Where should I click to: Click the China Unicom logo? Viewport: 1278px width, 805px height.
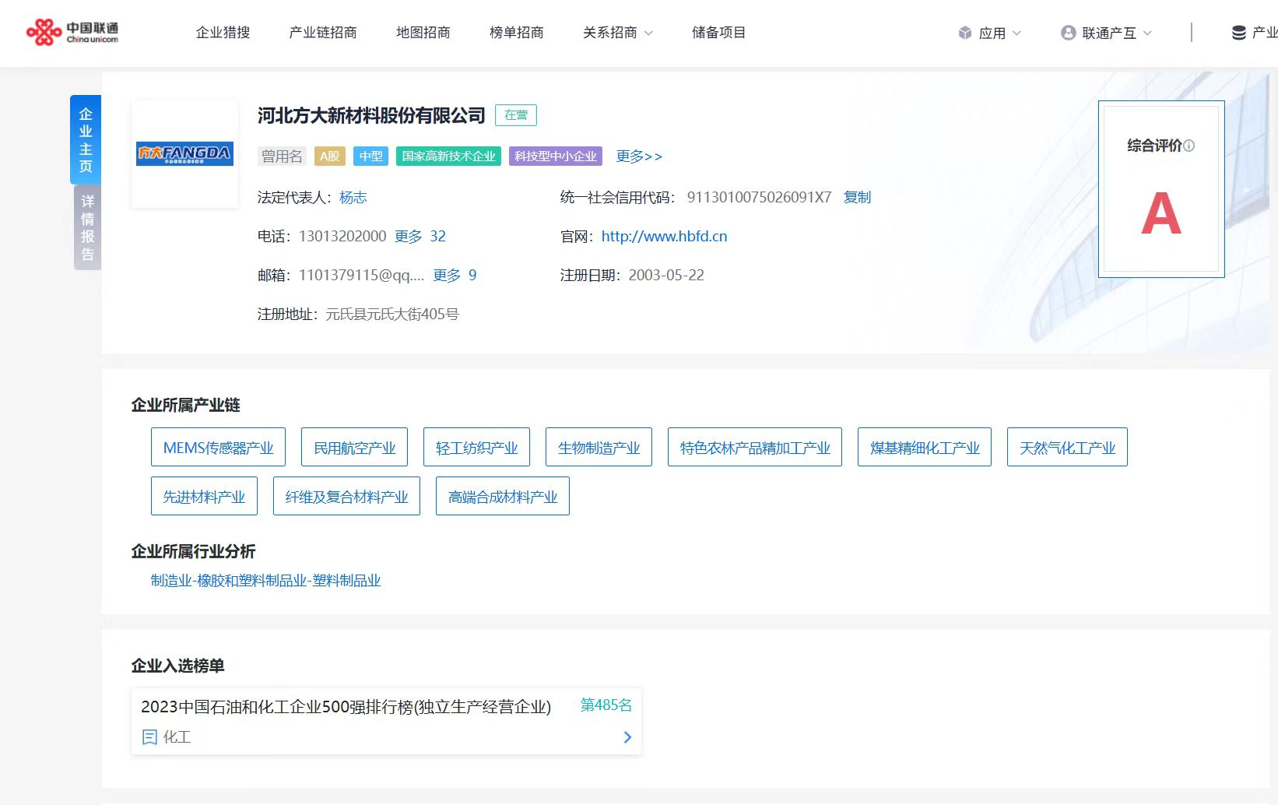tap(72, 33)
